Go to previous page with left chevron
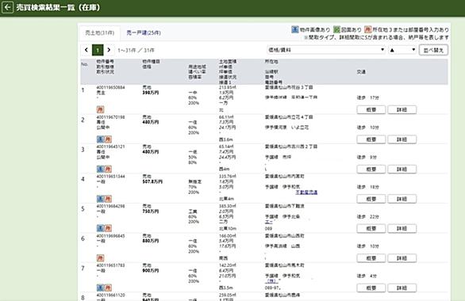465x301 pixels. (x=86, y=50)
